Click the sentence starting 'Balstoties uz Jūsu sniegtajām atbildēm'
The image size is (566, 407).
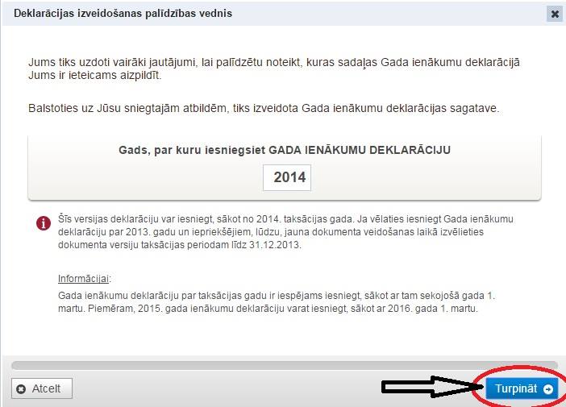pos(264,108)
